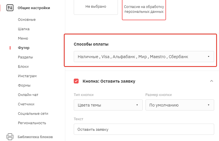Go to Основные settings
Screen dimensions: 219x141
27,20
